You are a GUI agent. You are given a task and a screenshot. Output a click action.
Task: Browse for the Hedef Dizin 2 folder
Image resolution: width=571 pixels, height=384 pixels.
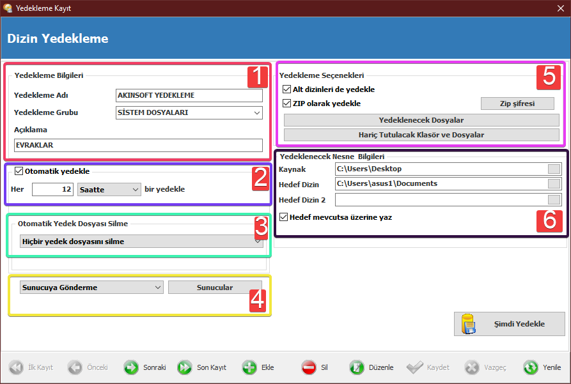pos(554,199)
